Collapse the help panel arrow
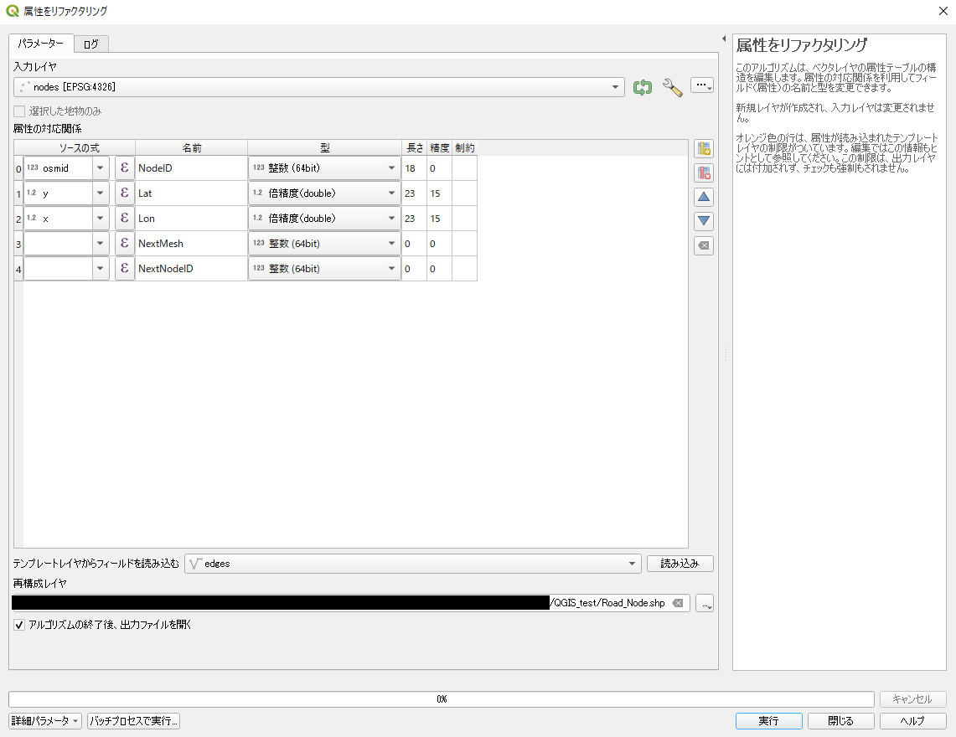 click(723, 39)
